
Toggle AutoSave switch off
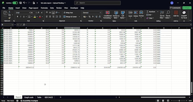[15, 3]
